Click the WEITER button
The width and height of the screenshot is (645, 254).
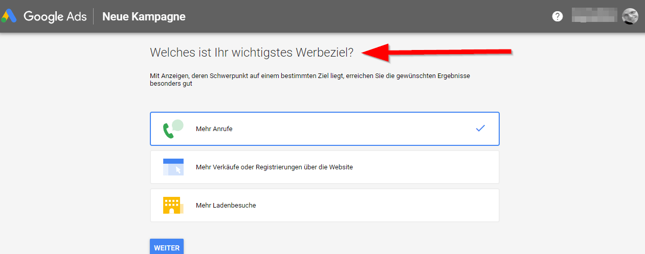167,247
